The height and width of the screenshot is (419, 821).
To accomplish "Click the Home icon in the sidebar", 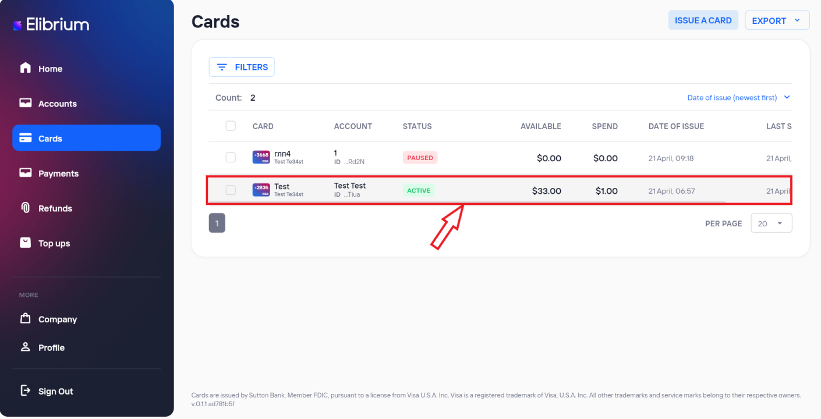I will [25, 68].
